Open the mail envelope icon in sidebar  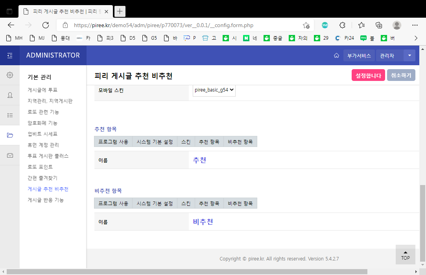(x=10, y=155)
